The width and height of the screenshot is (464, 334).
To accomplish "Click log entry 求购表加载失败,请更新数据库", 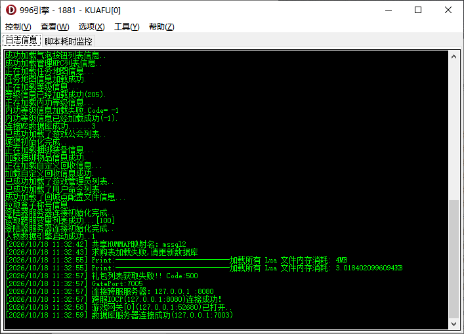I will click(x=102, y=252).
